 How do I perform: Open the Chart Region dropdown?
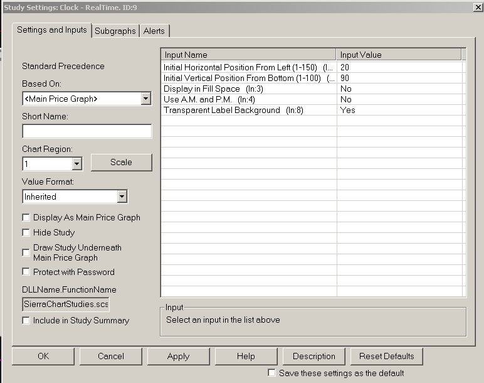coord(76,164)
